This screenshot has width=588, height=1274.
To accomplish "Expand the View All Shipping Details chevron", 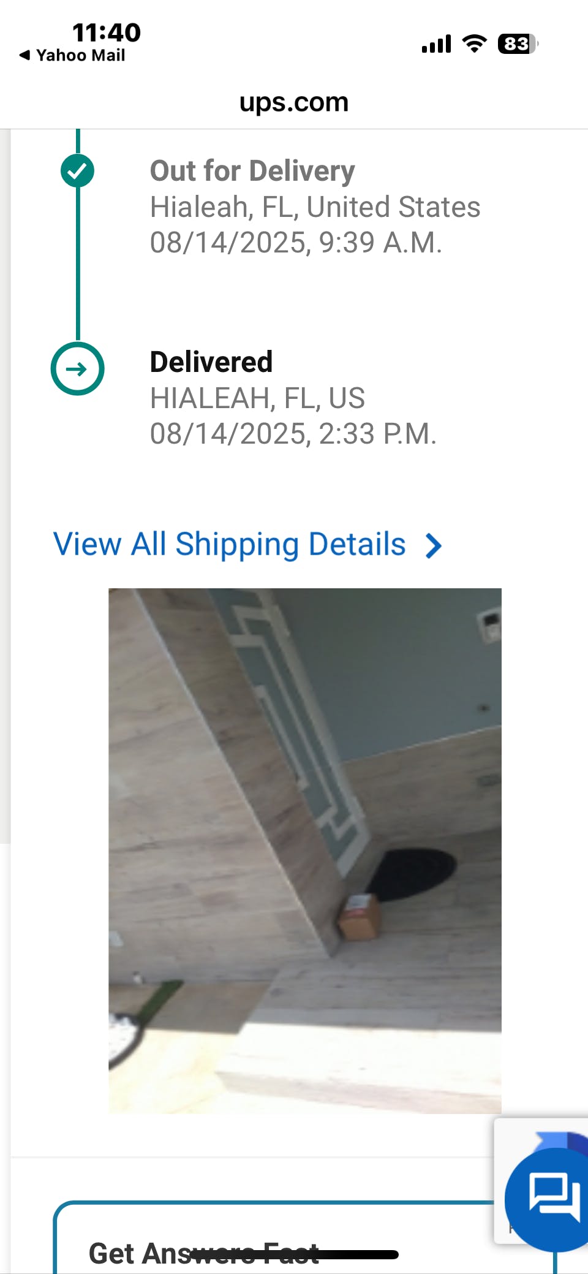I will [x=434, y=545].
